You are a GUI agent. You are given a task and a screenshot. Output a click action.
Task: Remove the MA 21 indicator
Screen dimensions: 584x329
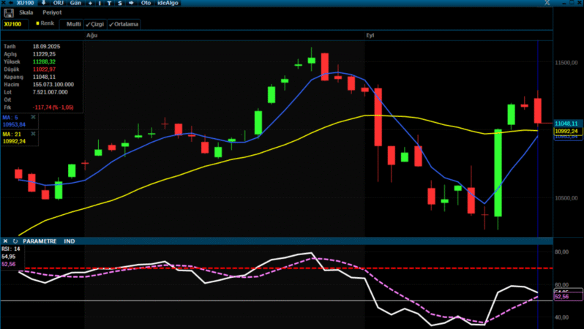tap(33, 134)
